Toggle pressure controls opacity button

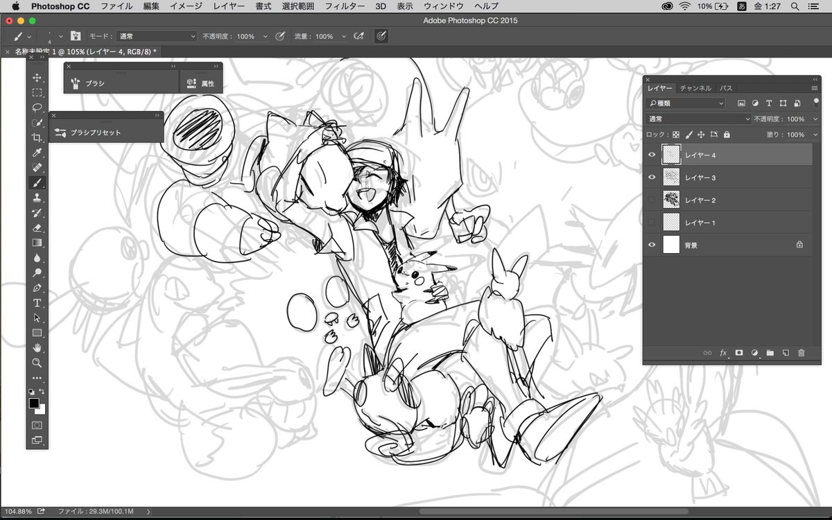tap(280, 36)
